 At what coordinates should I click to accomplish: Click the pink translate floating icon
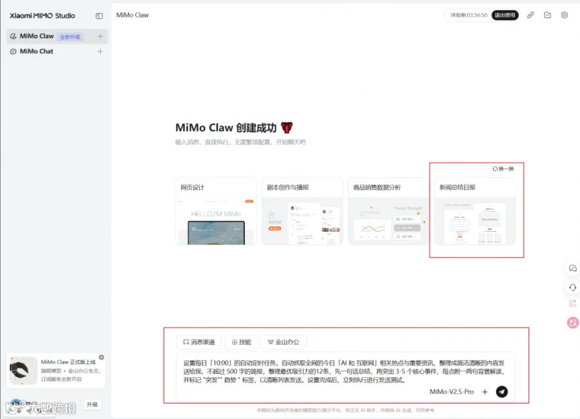[573, 322]
